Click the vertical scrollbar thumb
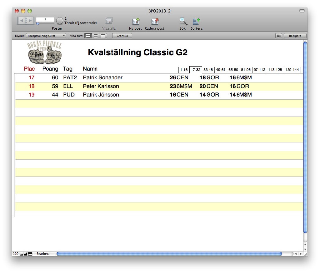Screen dimensions: 320x273 click(305, 137)
